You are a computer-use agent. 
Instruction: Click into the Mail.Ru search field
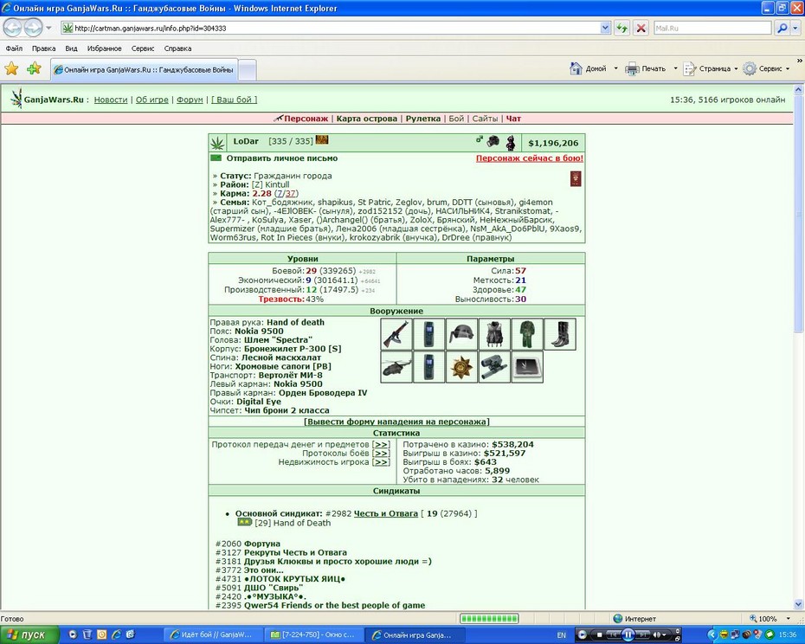(x=712, y=29)
